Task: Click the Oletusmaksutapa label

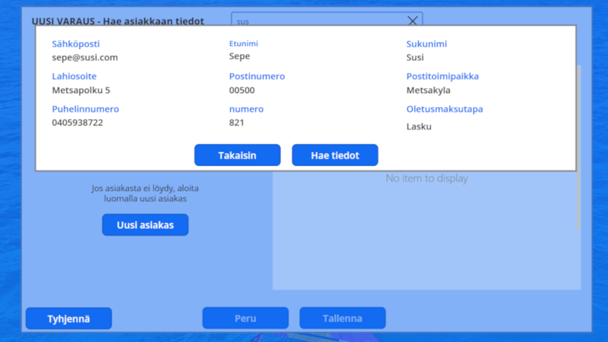Action: click(445, 109)
